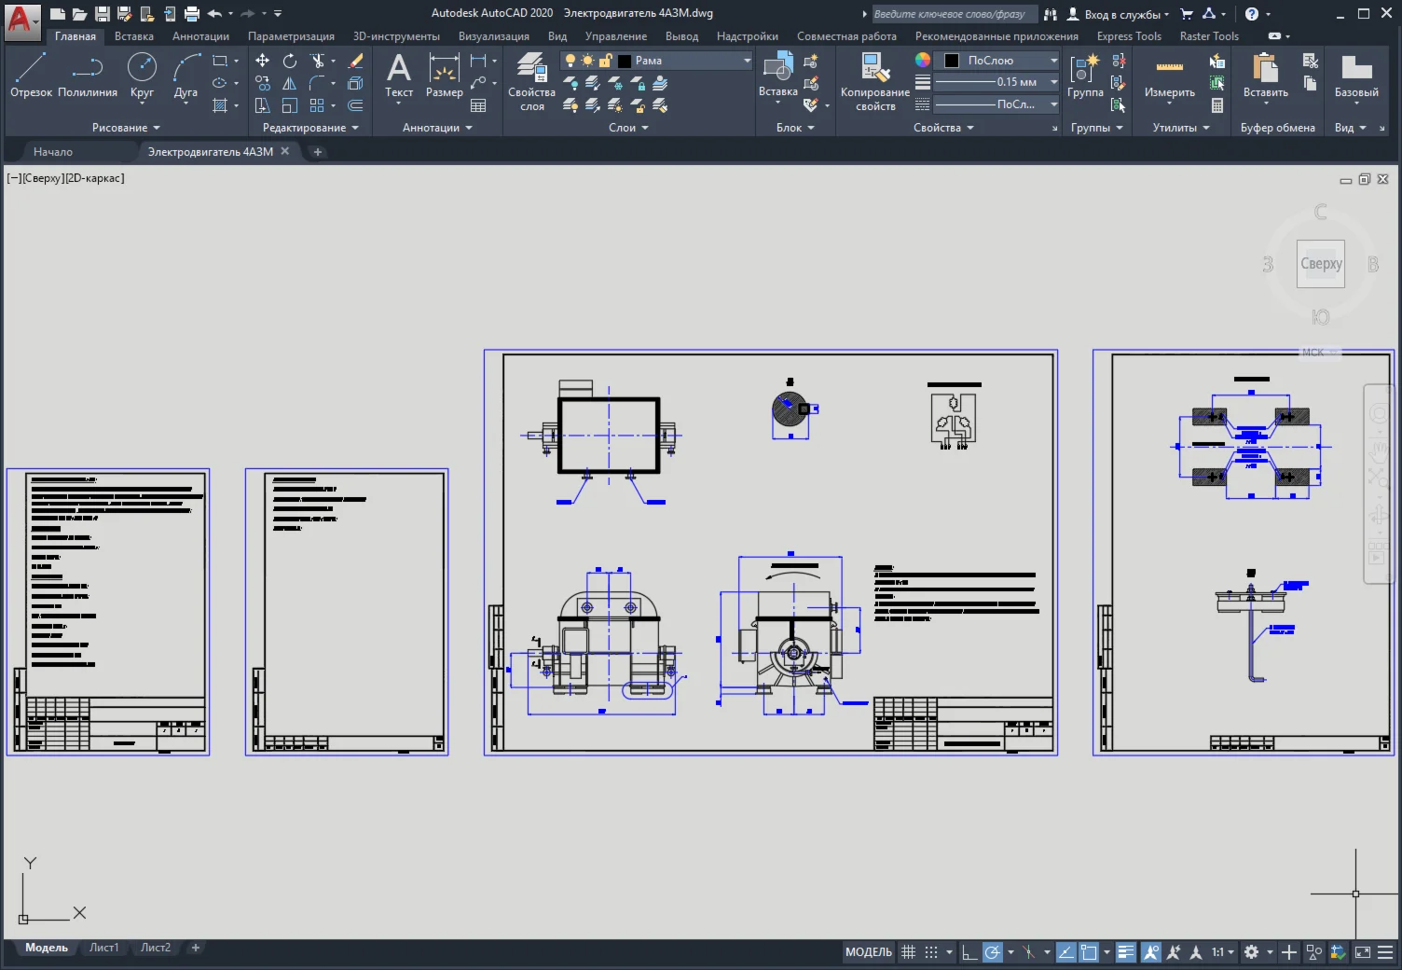
Task: Switch to the Начало file tab
Action: [x=53, y=151]
